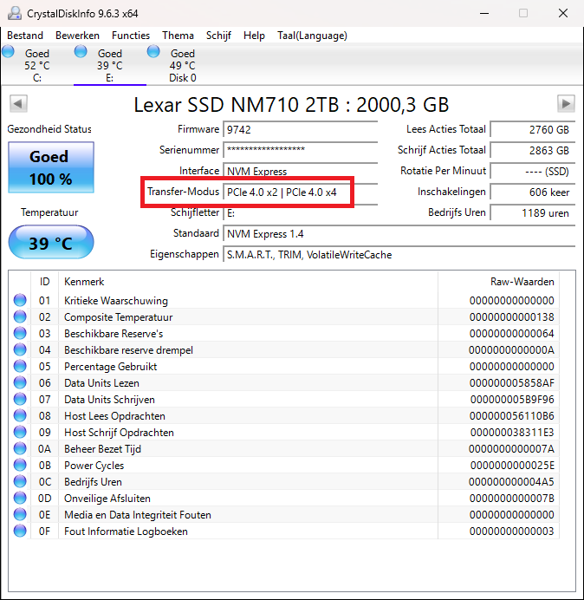Viewport: 584px width, 600px height.
Task: Click the Standaard field NVM Express 1.4
Action: (x=399, y=234)
